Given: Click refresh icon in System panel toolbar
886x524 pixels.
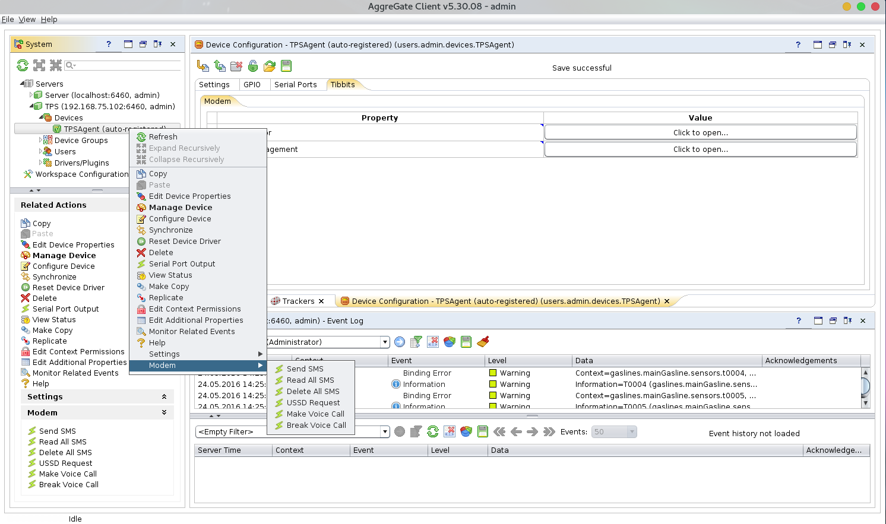Looking at the screenshot, I should coord(23,65).
